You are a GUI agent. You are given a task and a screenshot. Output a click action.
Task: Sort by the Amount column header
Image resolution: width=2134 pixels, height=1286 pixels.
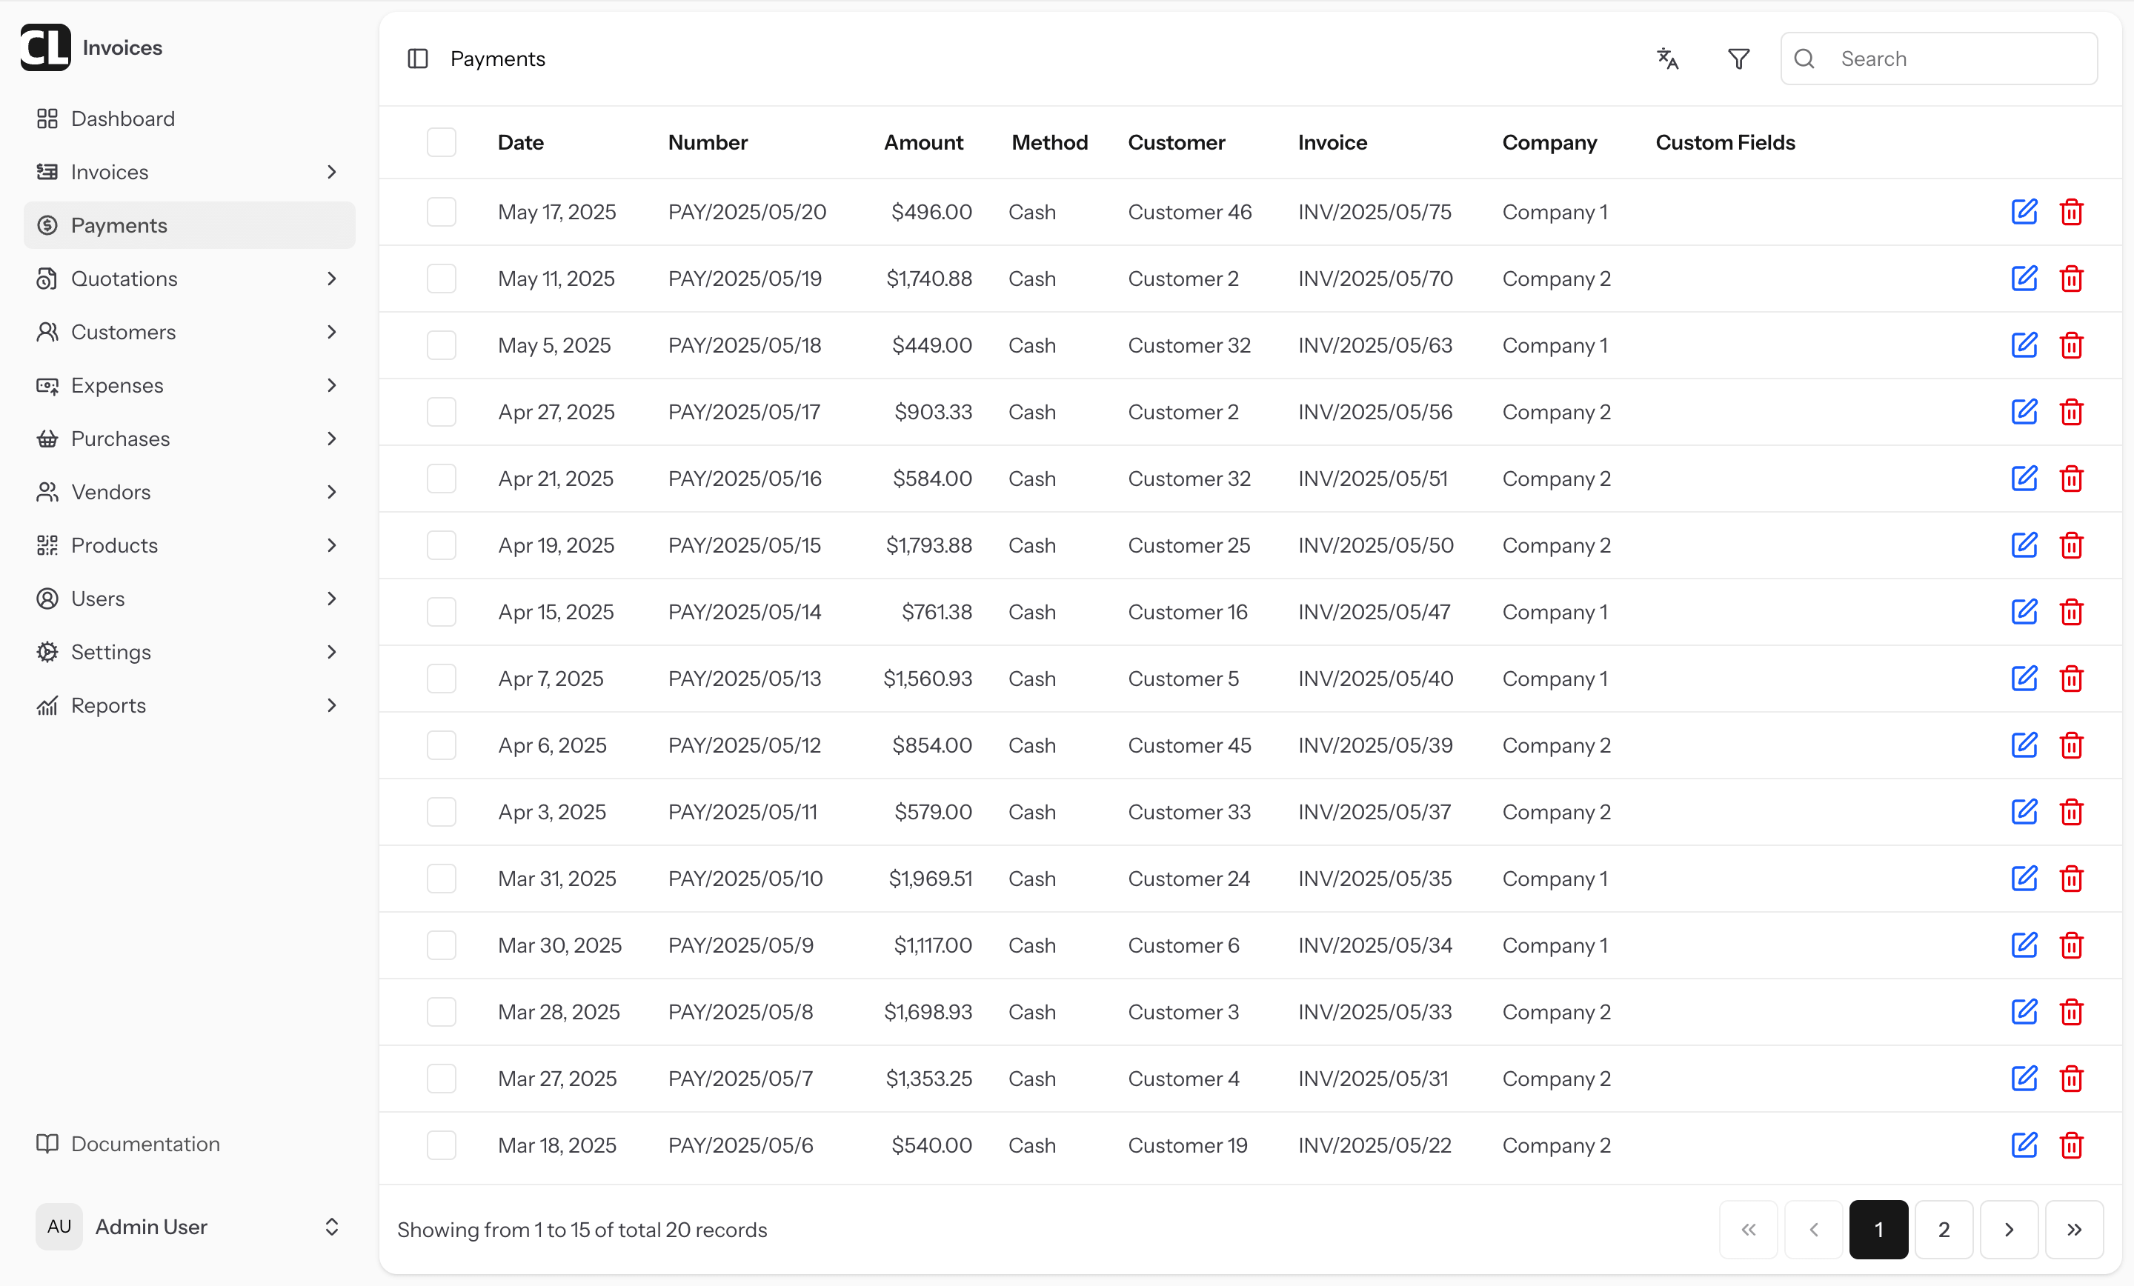pos(923,142)
